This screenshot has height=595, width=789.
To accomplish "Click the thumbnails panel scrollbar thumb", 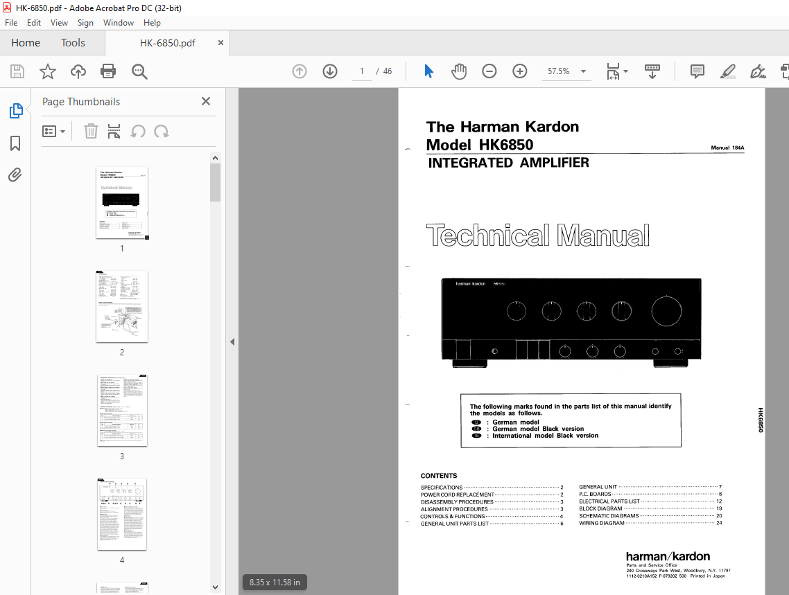I will coord(216,182).
